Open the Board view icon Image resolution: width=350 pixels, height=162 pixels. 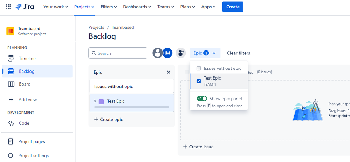pyautogui.click(x=11, y=84)
